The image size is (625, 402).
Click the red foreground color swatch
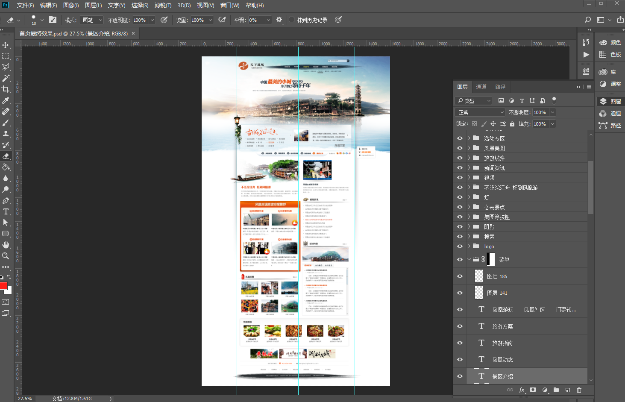[x=3, y=286]
